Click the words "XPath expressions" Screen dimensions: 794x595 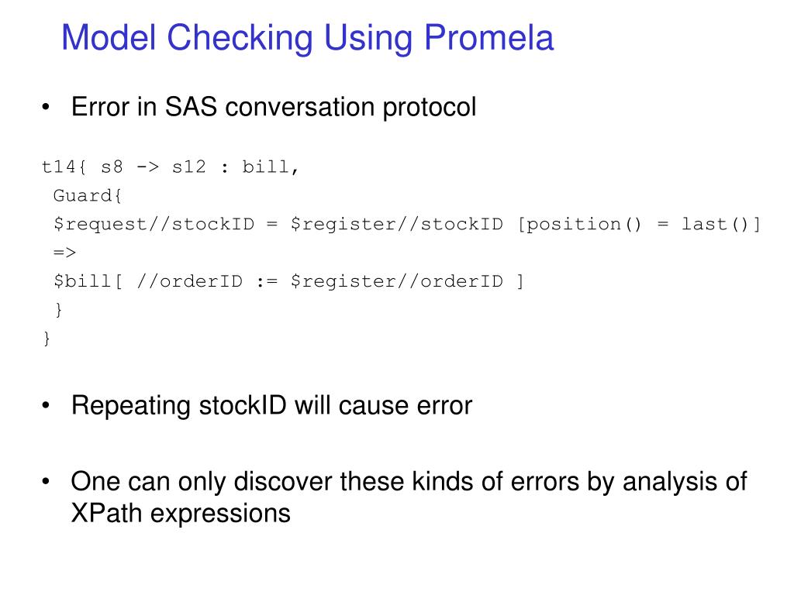181,513
